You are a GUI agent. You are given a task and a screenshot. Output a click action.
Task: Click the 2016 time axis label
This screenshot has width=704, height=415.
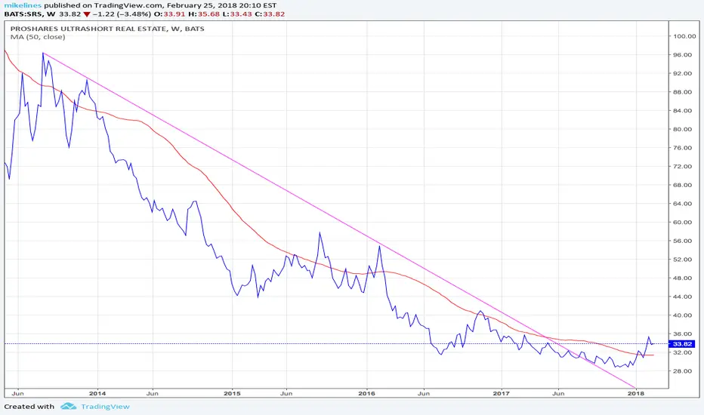[367, 393]
